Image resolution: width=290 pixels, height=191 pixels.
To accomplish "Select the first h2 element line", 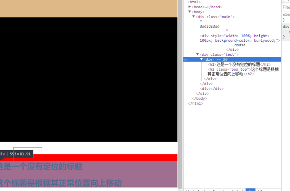I will point(239,64).
